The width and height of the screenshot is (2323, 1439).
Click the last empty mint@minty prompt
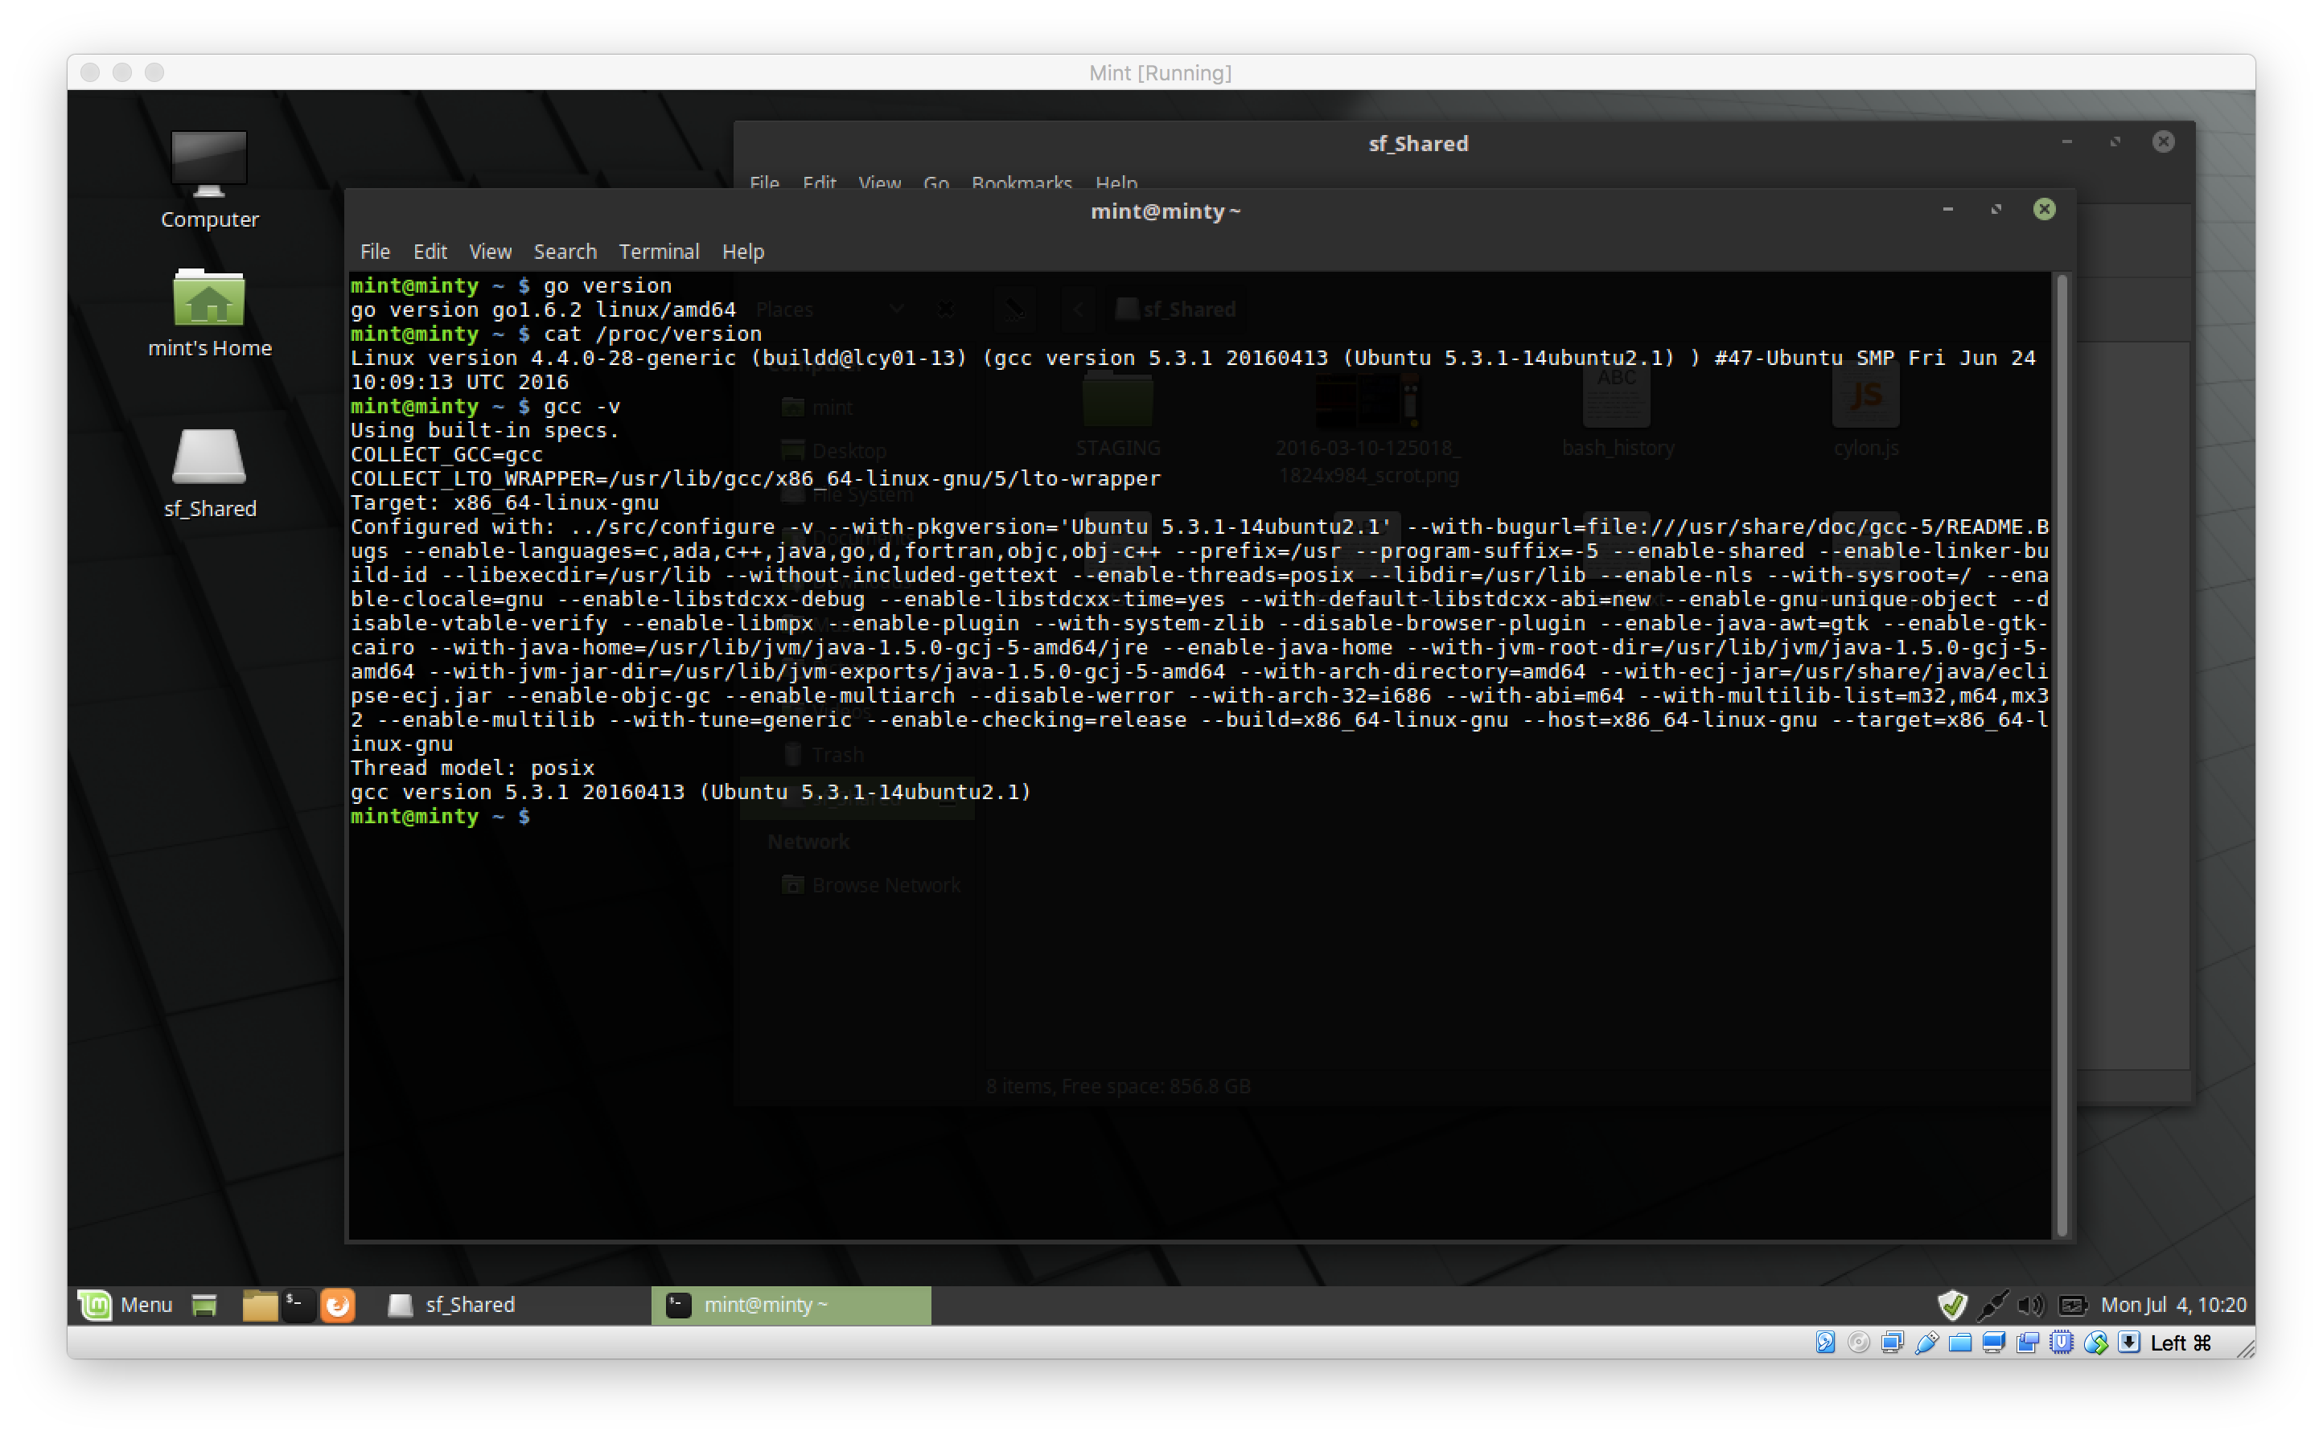[440, 817]
